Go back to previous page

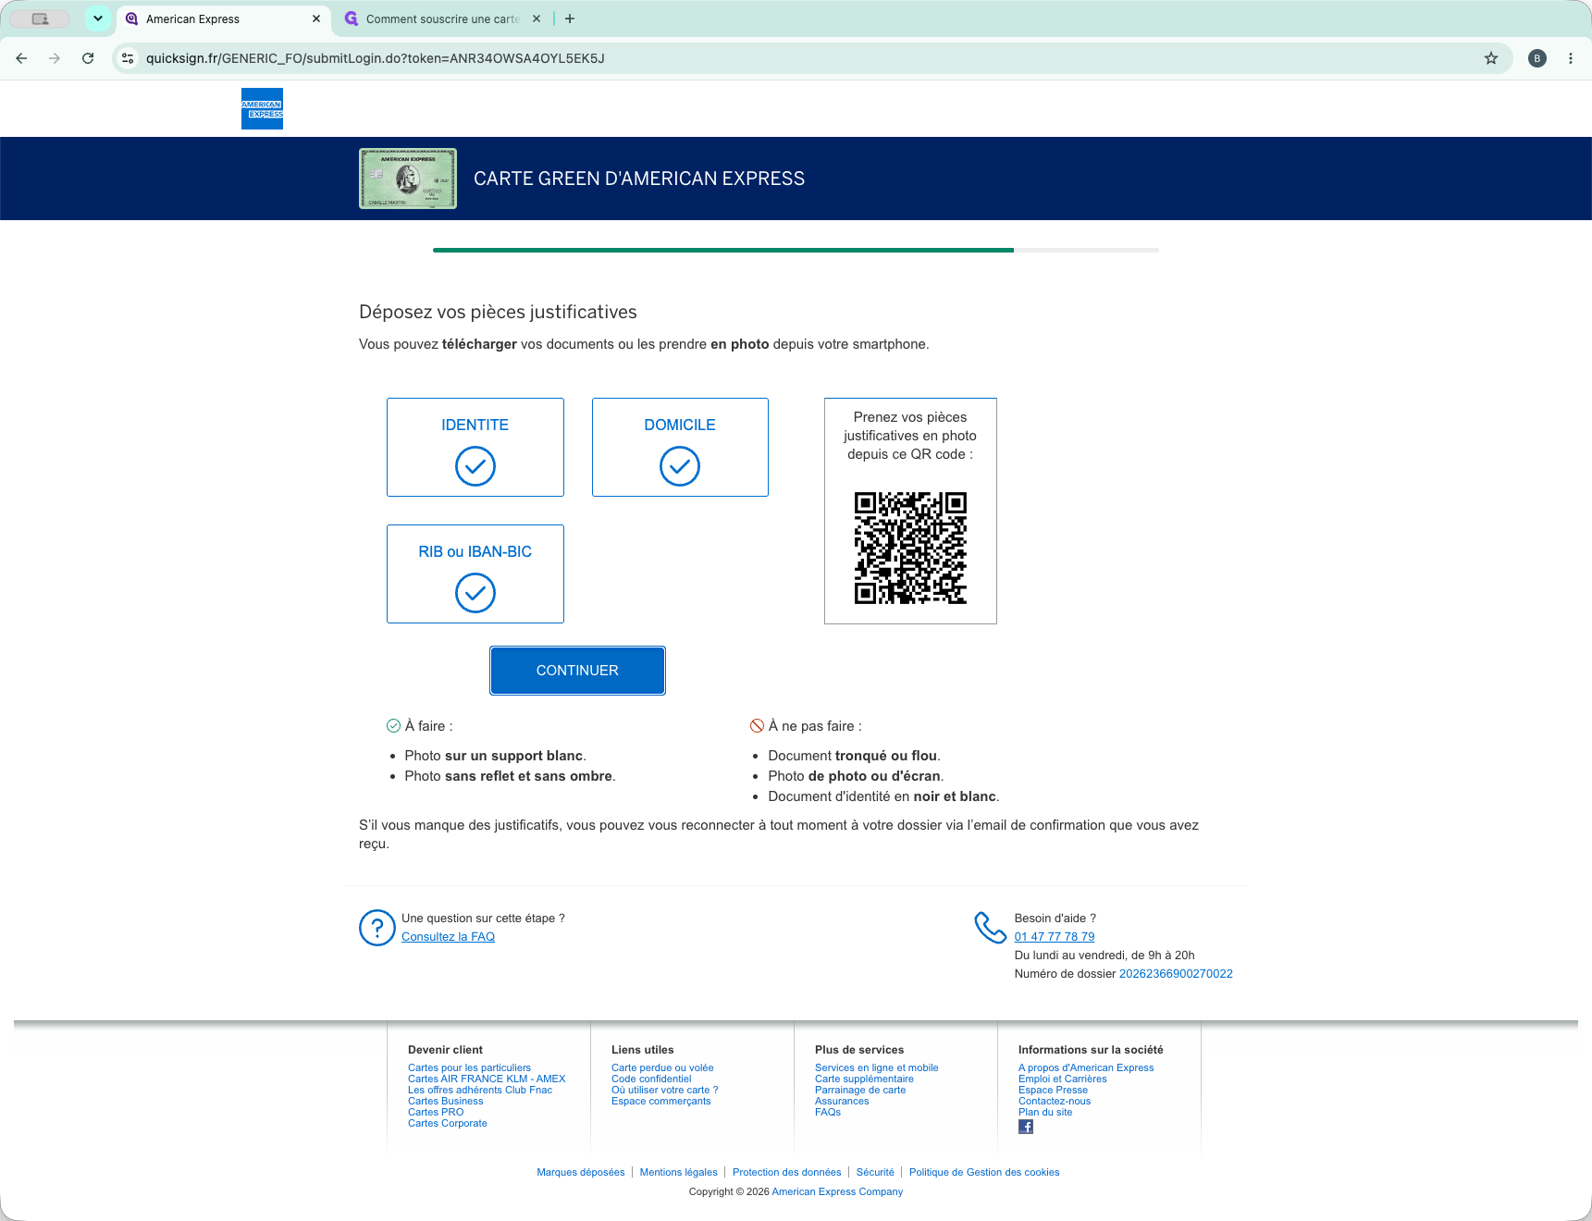(x=21, y=58)
